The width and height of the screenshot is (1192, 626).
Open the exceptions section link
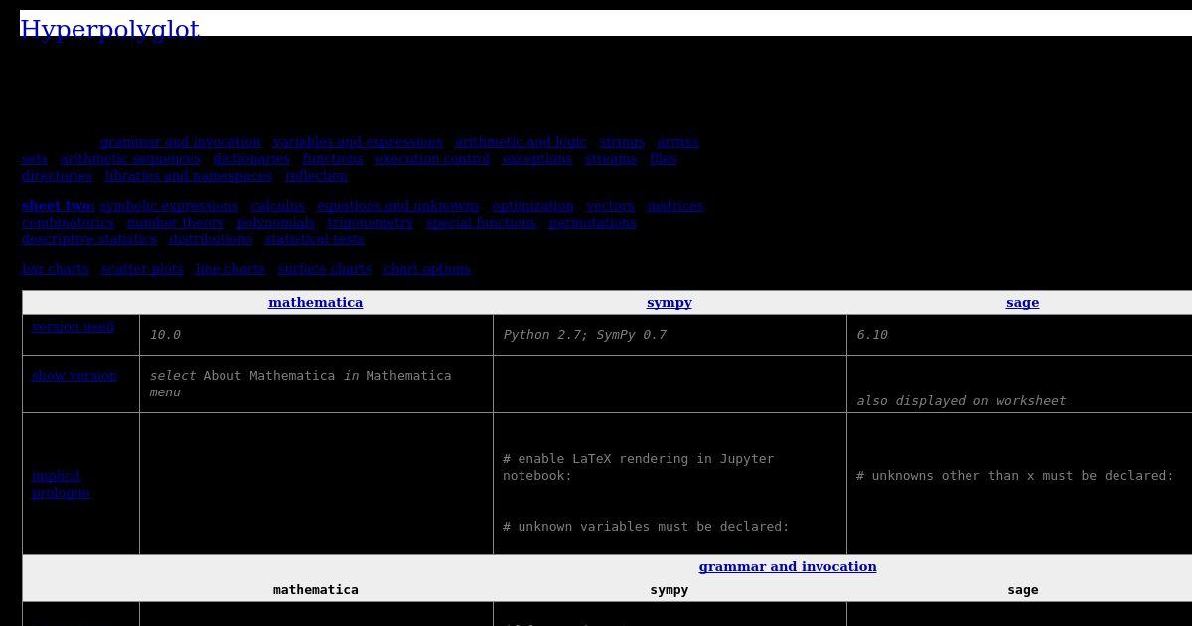(x=537, y=159)
